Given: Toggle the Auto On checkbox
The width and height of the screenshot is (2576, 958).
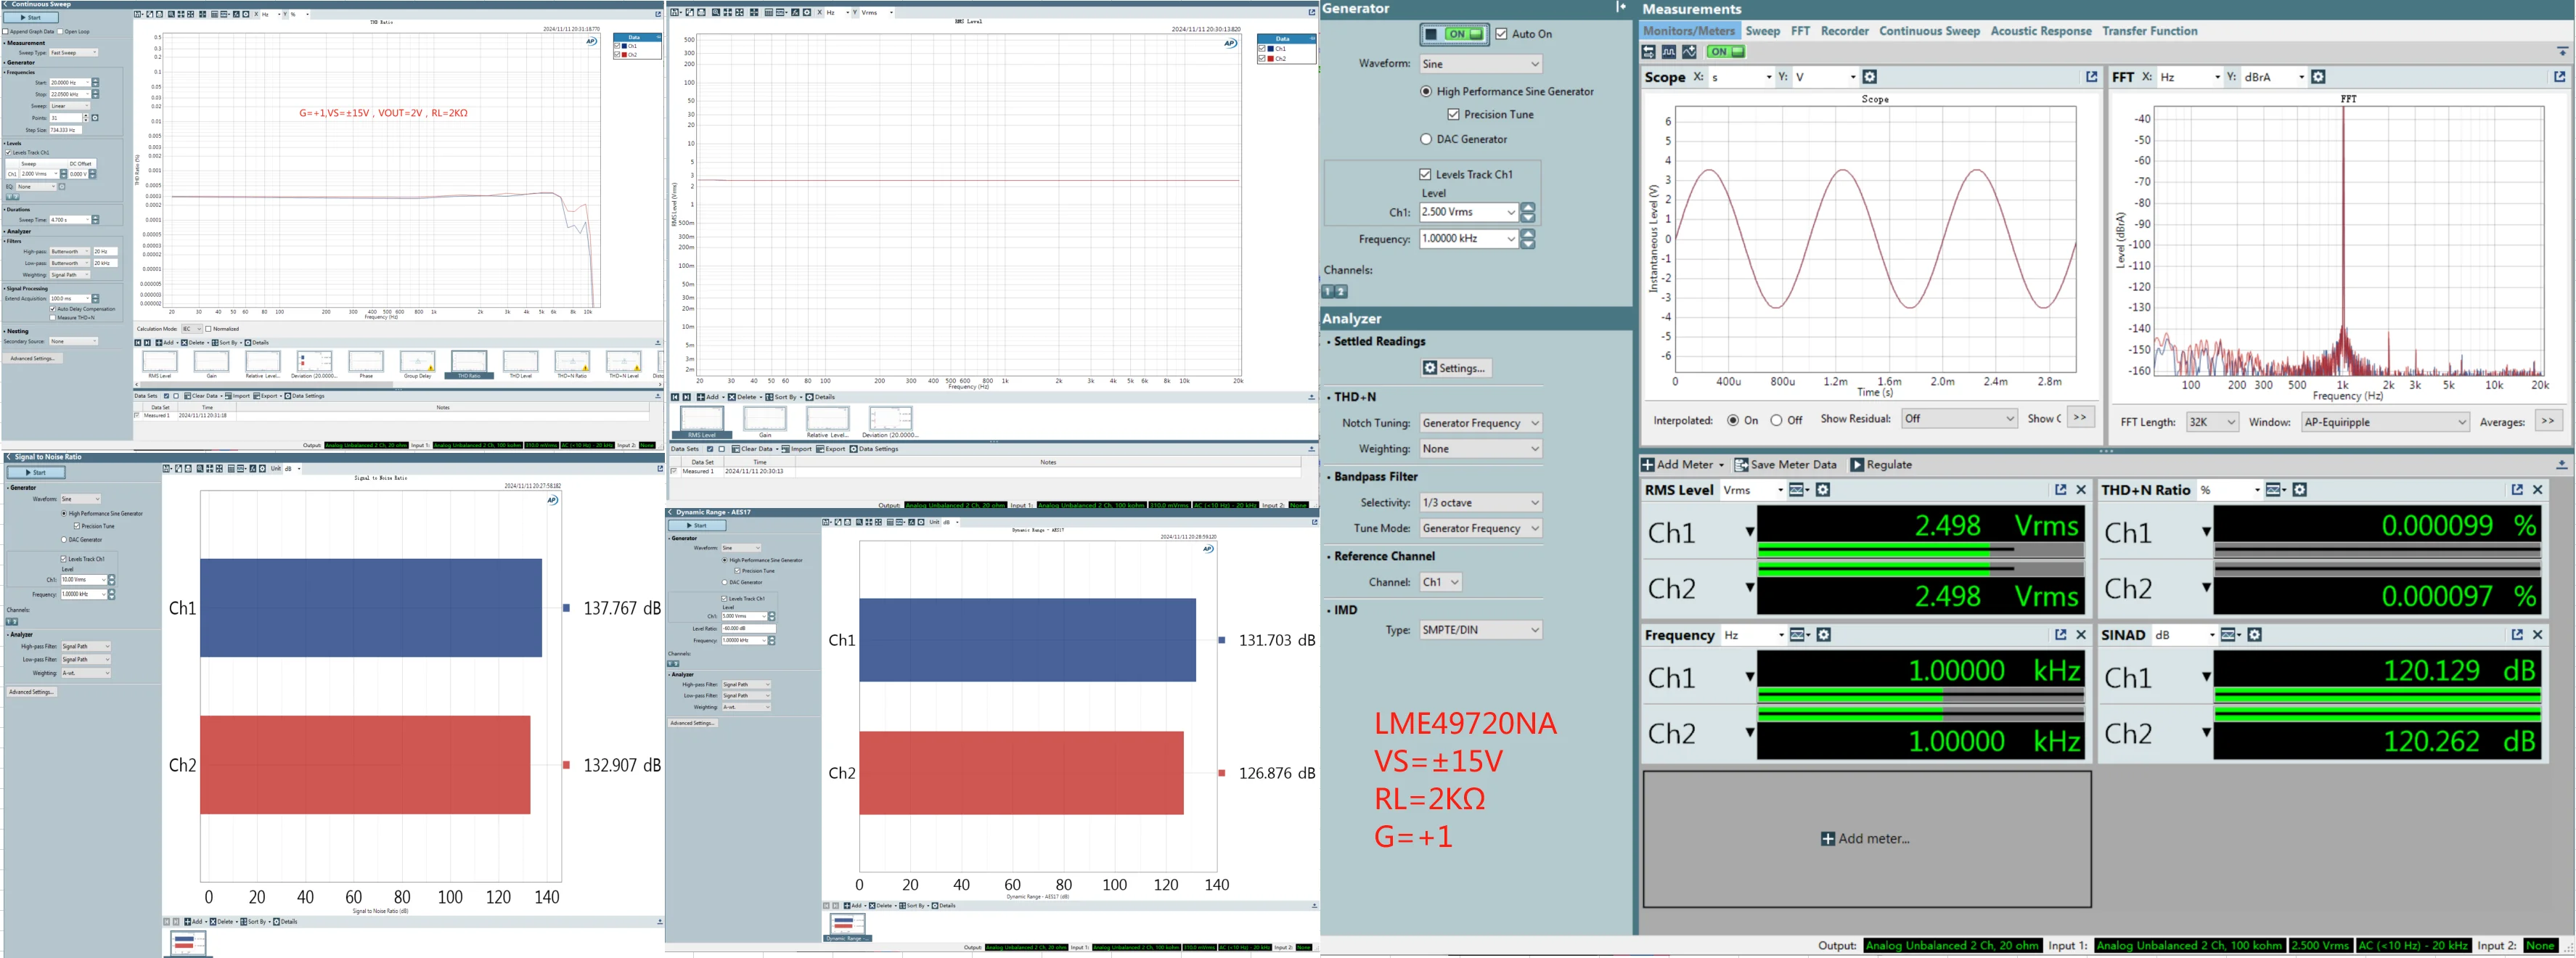Looking at the screenshot, I should point(1501,34).
